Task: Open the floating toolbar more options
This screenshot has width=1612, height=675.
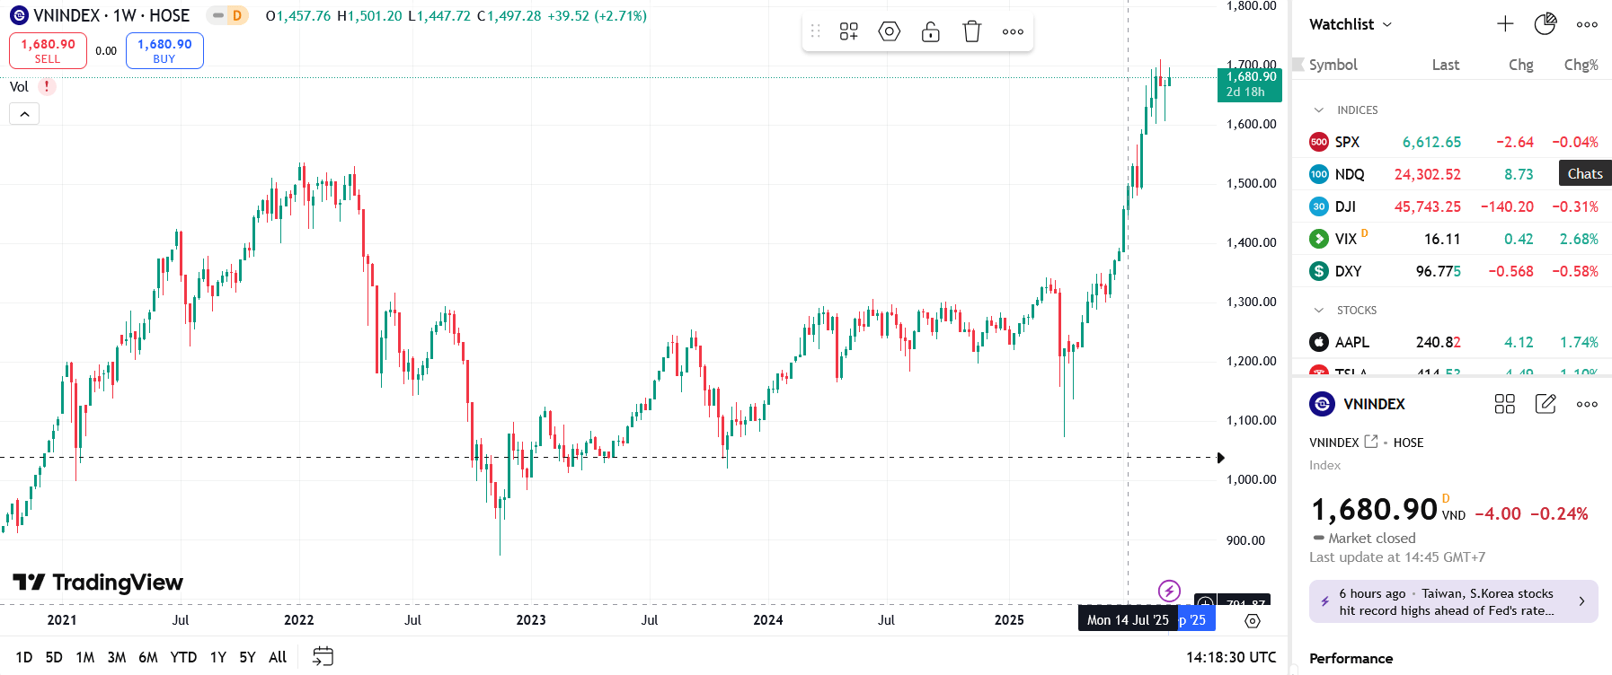Action: [x=1013, y=31]
